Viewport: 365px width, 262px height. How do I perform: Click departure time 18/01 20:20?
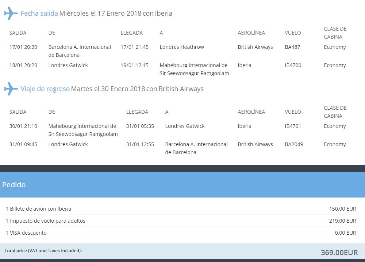click(x=23, y=65)
